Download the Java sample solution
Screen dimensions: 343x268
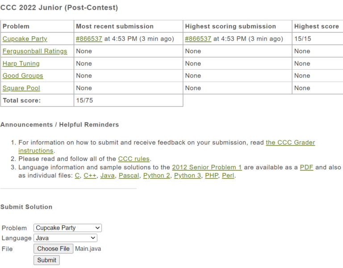tap(107, 176)
